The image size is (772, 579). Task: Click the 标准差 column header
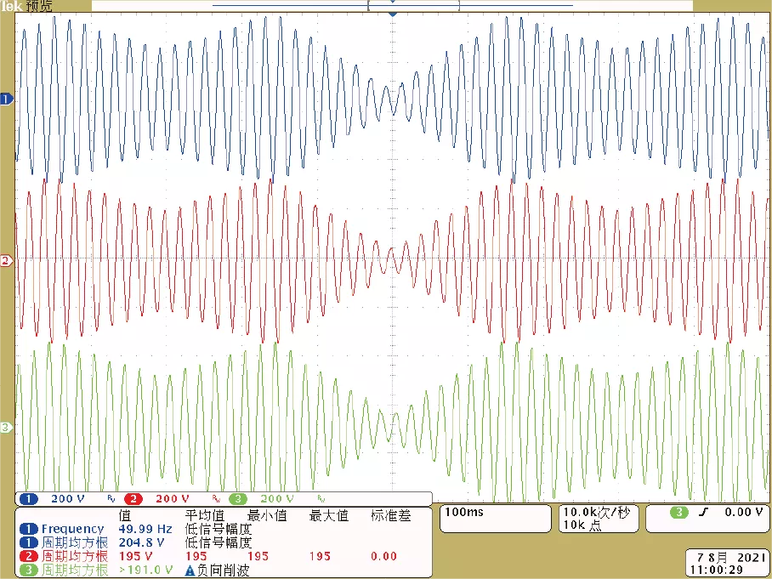(x=391, y=516)
